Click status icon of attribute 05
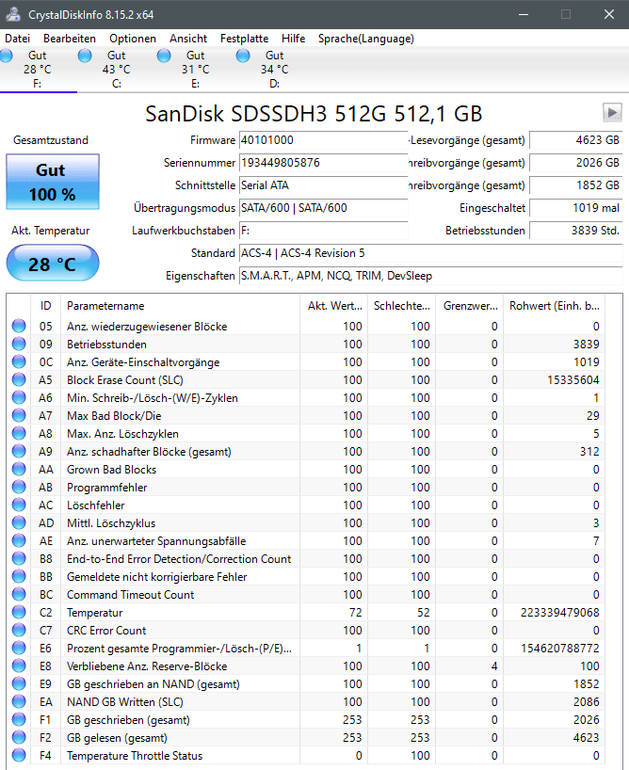 [x=19, y=326]
